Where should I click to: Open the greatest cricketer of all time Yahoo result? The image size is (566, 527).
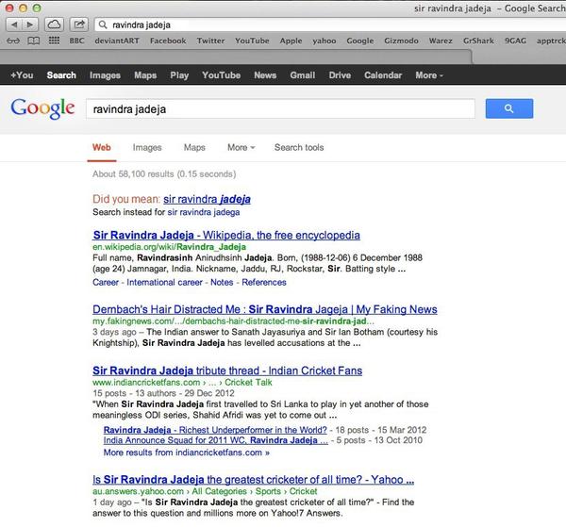coord(253,479)
